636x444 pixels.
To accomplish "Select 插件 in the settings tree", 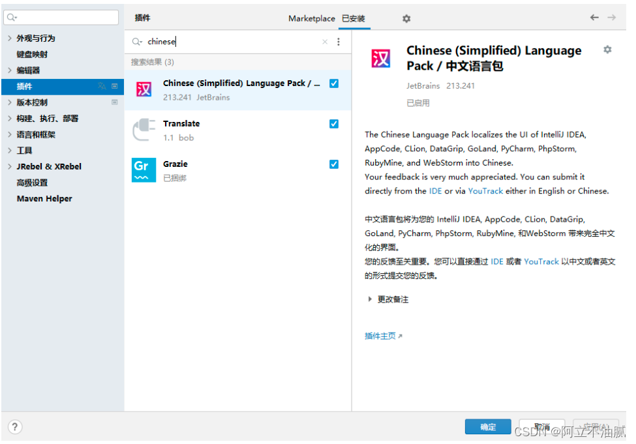I will tap(63, 86).
